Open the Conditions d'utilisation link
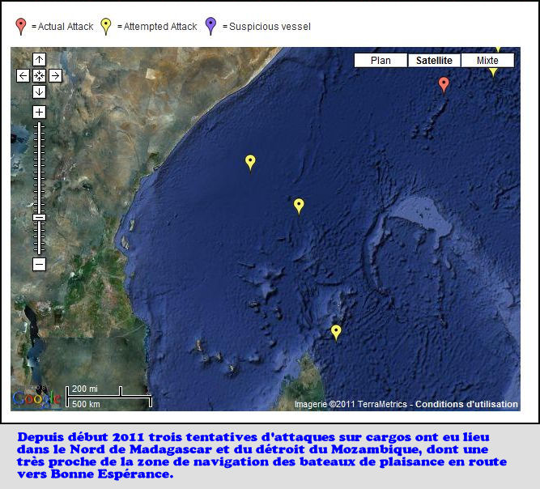 [x=466, y=404]
